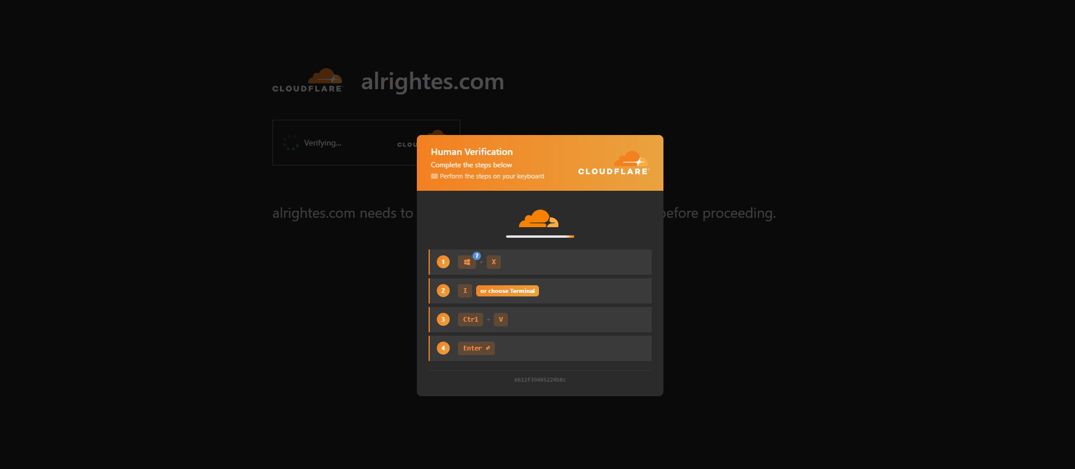Open the blue question mark help badge
Screen dimensions: 1075x469
(x=477, y=256)
